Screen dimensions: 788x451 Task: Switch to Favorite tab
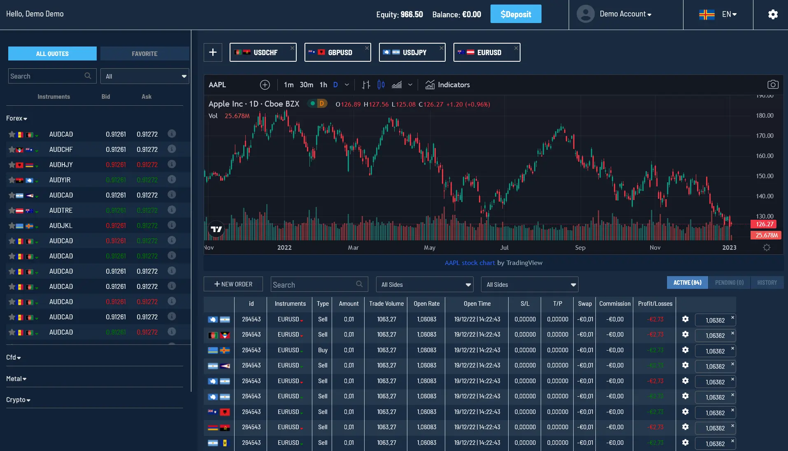[x=145, y=53]
